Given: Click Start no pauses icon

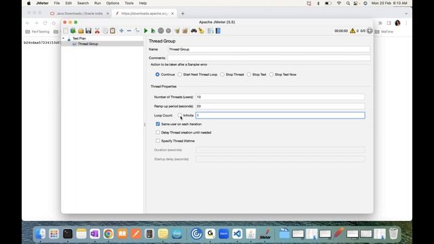Looking at the screenshot, I should 153,30.
